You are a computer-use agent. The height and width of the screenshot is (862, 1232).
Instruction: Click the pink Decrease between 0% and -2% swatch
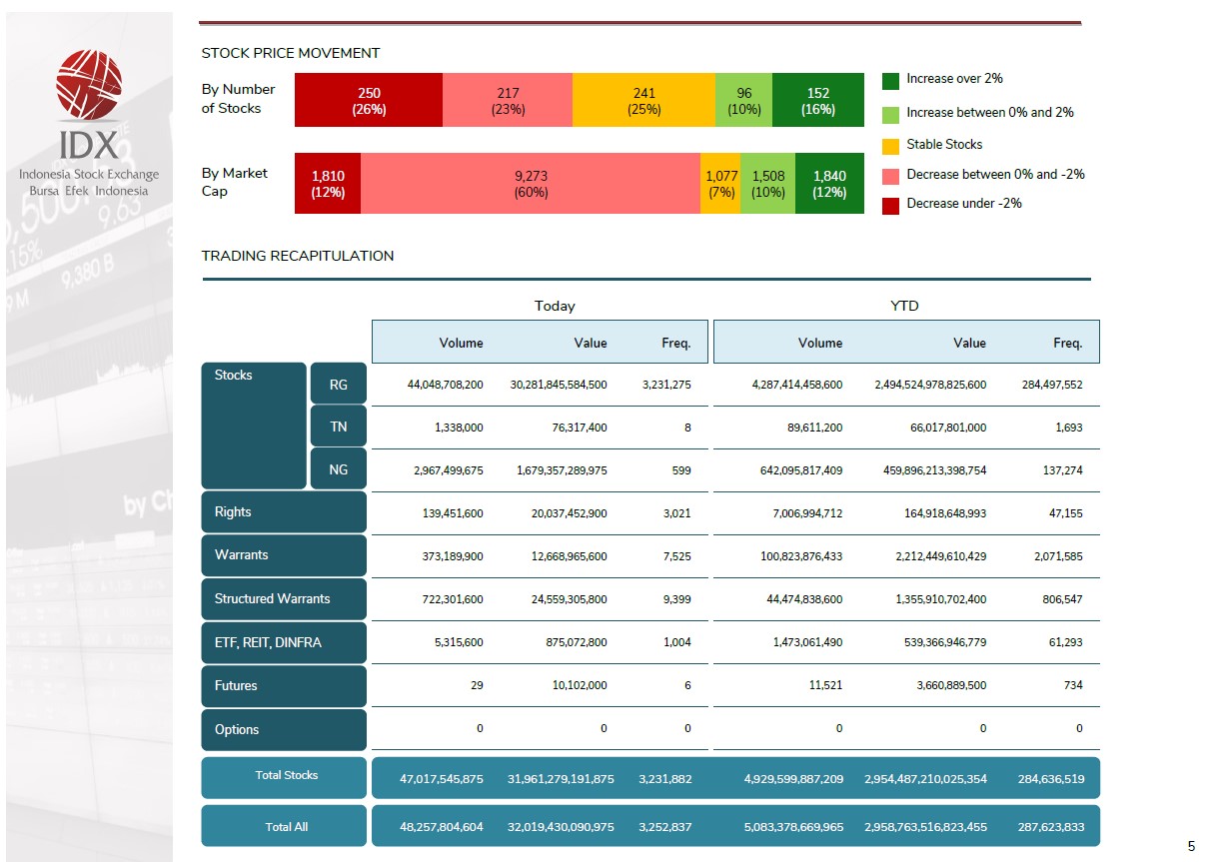(x=891, y=175)
